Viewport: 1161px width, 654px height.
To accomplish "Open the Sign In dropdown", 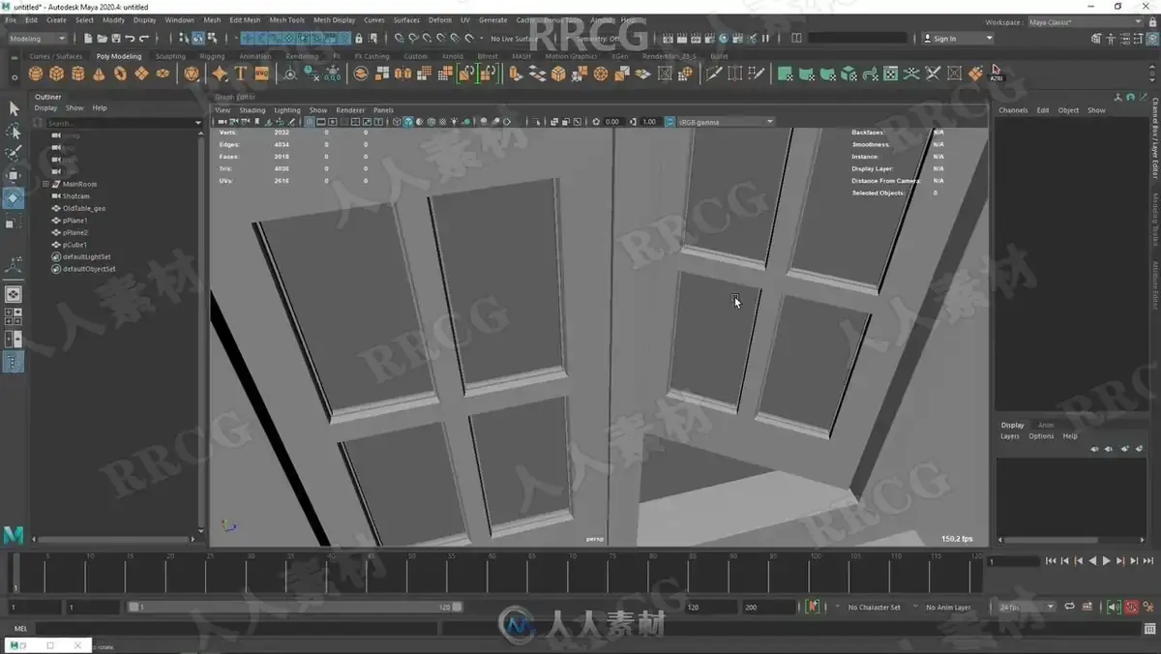I will [x=958, y=39].
